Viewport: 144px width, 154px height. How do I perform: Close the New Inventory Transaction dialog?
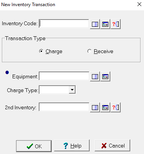(139, 4)
